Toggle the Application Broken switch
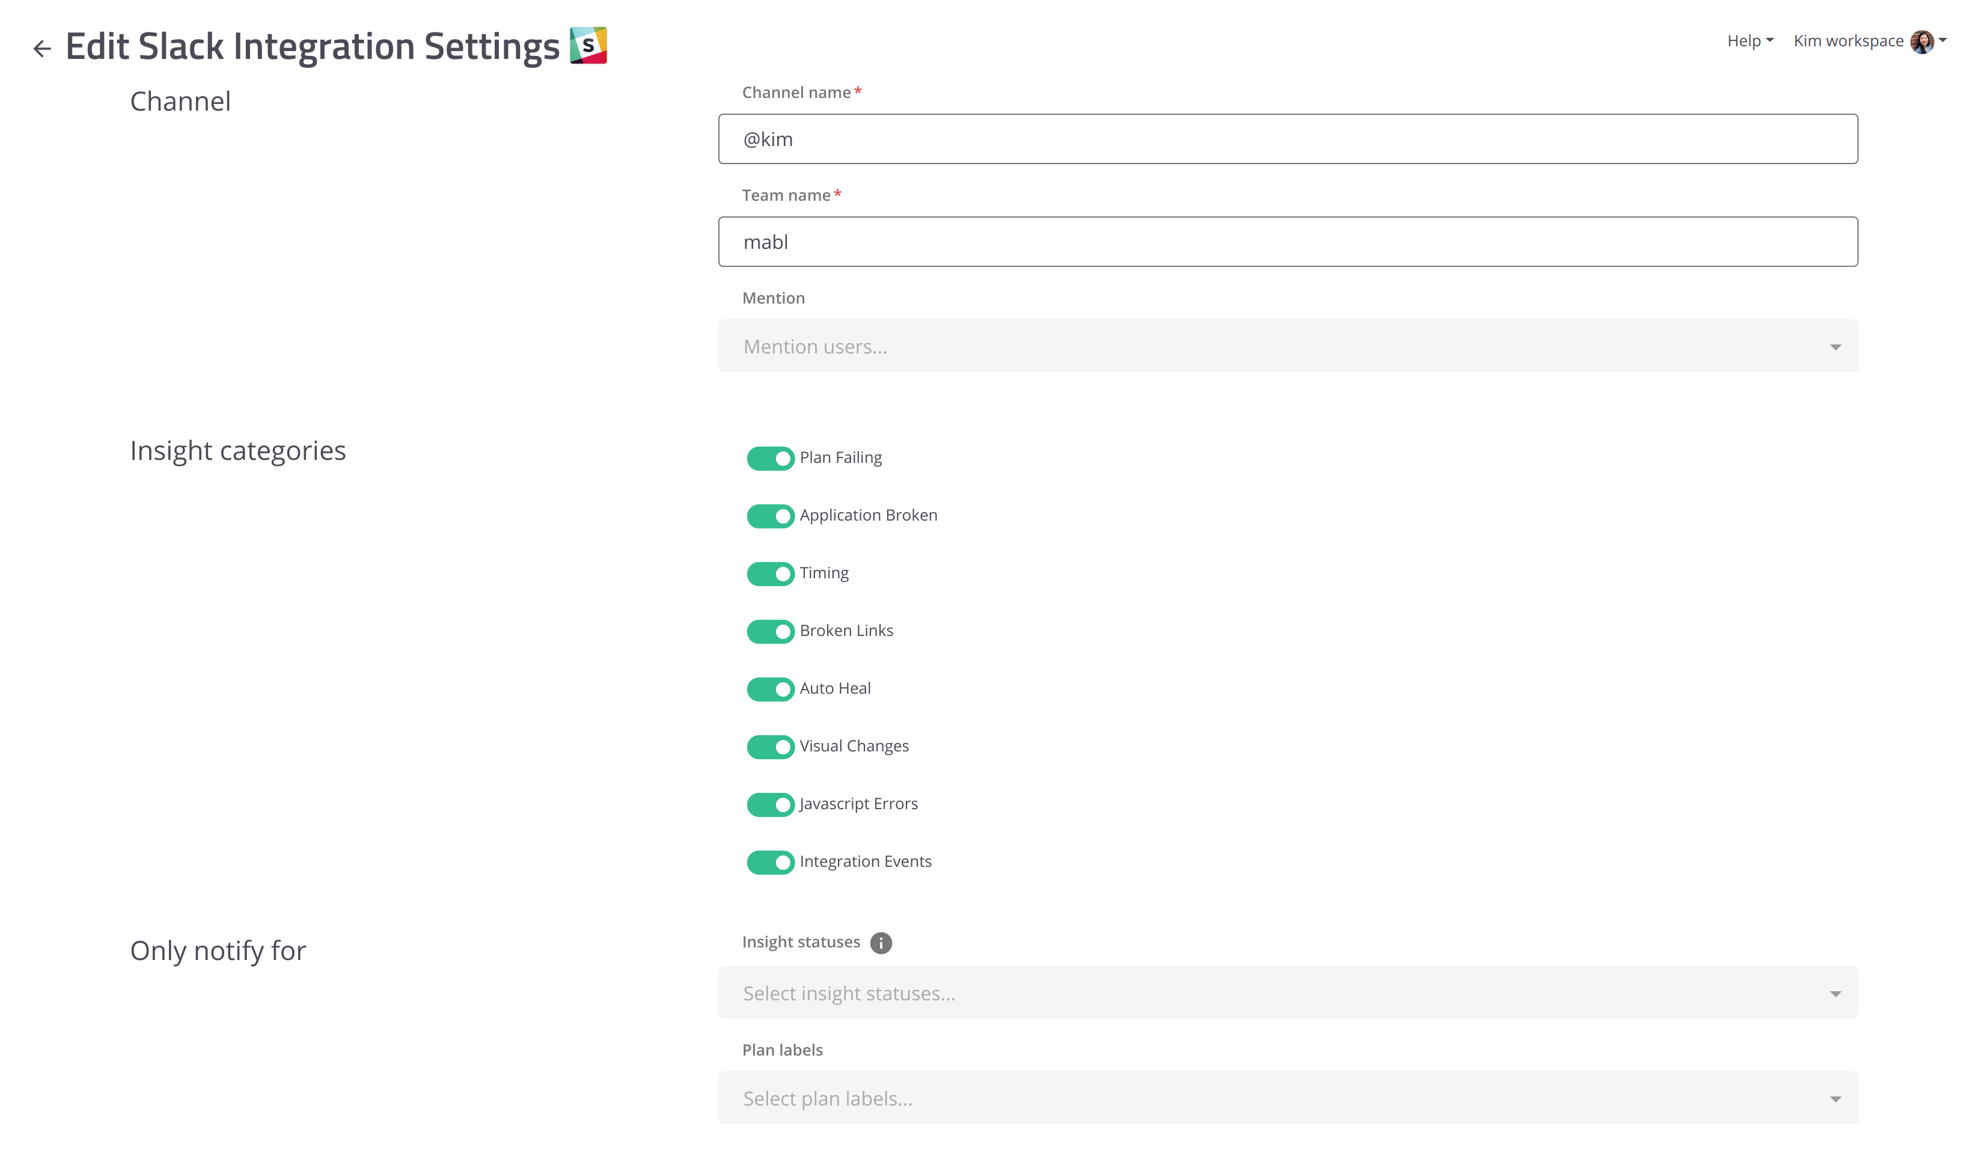 pyautogui.click(x=770, y=516)
